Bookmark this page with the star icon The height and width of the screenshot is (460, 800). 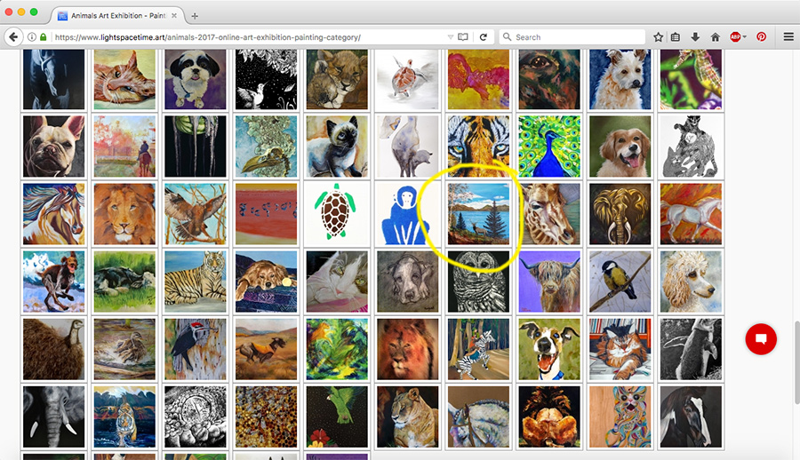658,37
